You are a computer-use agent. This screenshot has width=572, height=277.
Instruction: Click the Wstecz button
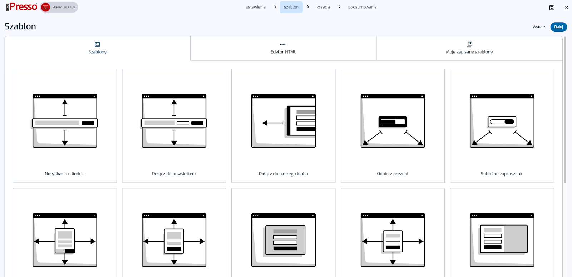click(x=538, y=27)
